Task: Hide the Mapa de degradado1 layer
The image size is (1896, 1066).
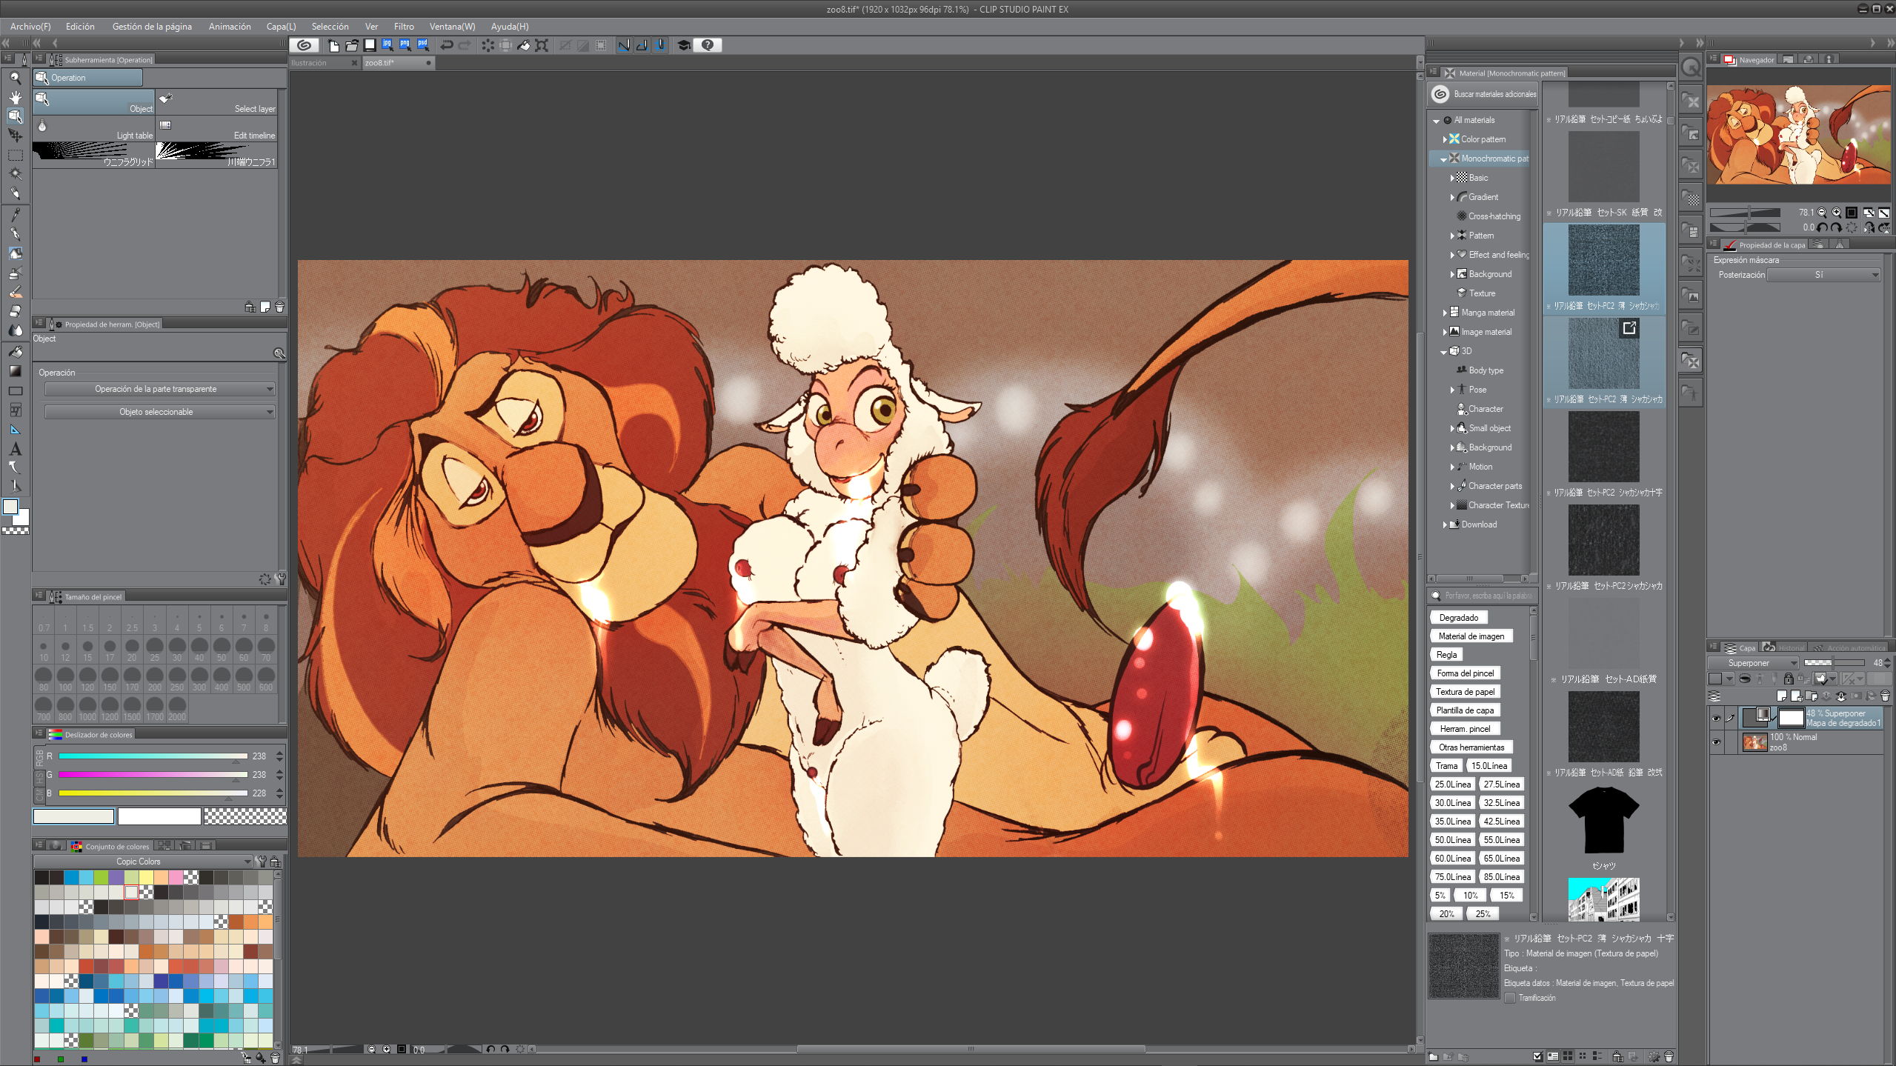Action: (x=1716, y=718)
